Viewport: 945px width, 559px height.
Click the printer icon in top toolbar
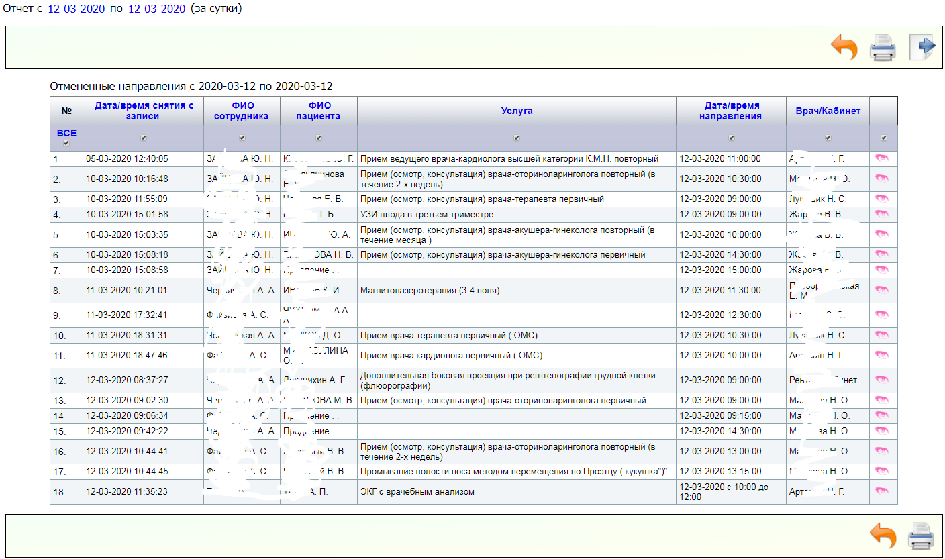(883, 48)
